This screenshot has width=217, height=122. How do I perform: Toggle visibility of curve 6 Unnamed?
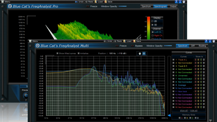coord(173,76)
